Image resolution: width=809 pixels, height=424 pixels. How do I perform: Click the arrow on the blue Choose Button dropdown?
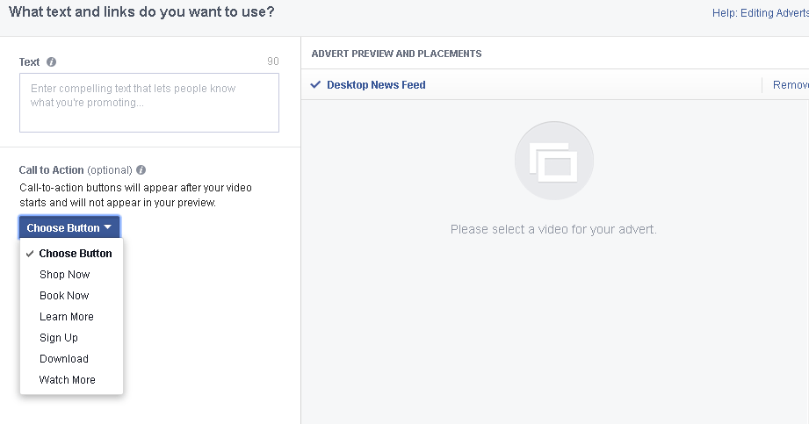(x=107, y=227)
